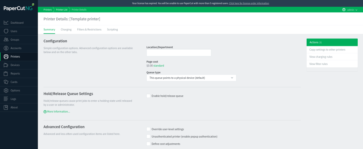The image size is (363, 149).
Task: Tick the Unauthenticated printer checkbox
Action: (148, 136)
